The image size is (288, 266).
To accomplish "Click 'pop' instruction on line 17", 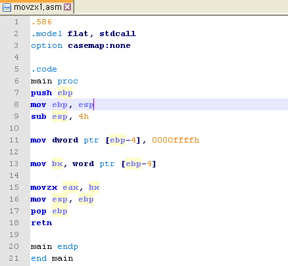I will 39,211.
